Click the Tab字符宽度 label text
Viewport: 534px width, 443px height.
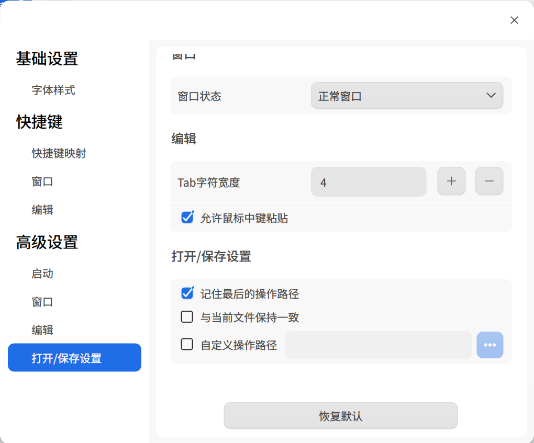coord(209,183)
